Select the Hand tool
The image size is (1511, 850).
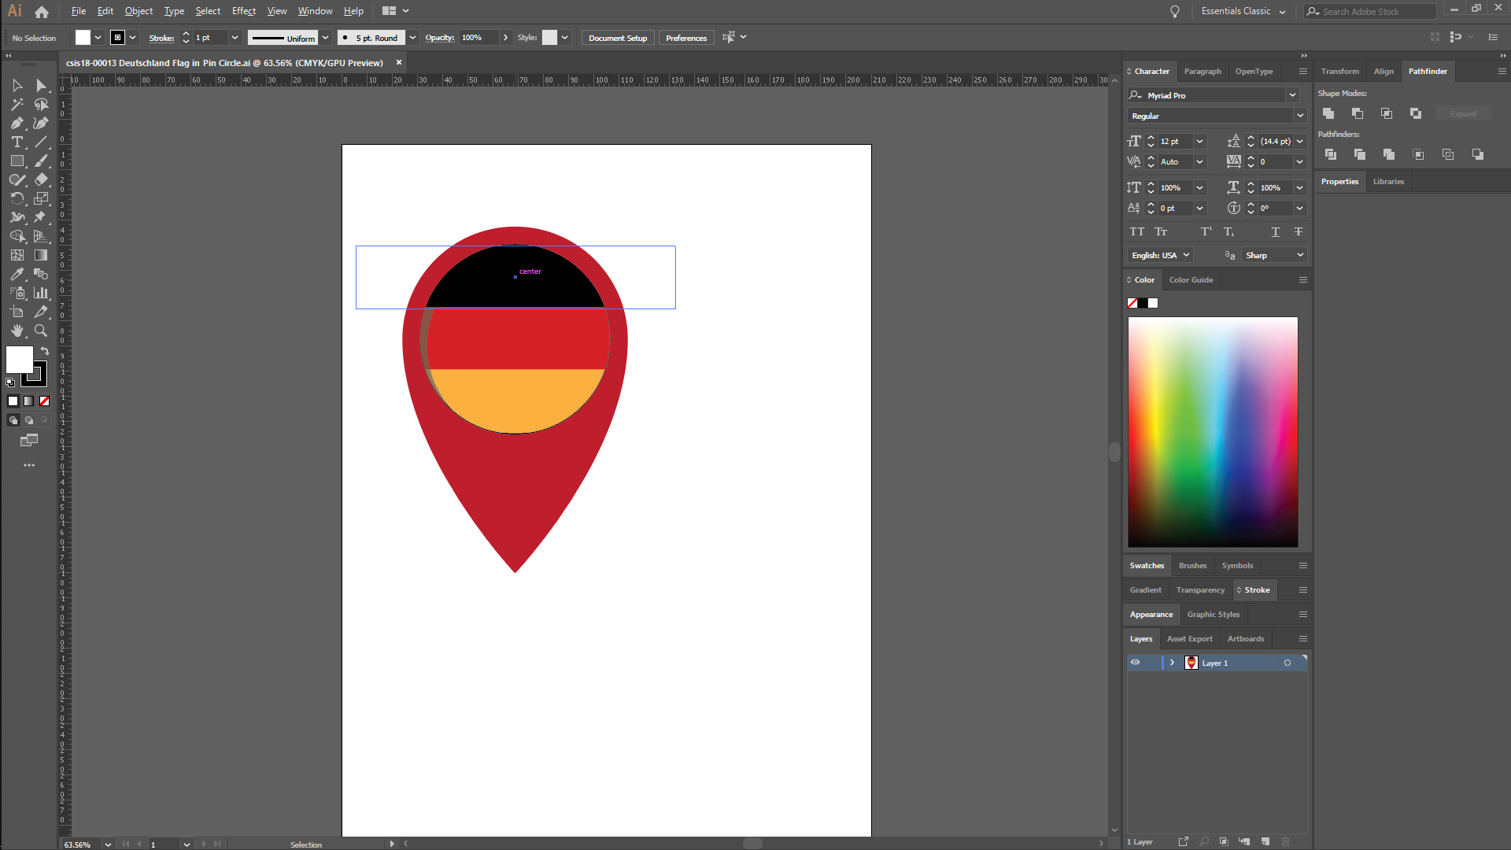[x=17, y=331]
